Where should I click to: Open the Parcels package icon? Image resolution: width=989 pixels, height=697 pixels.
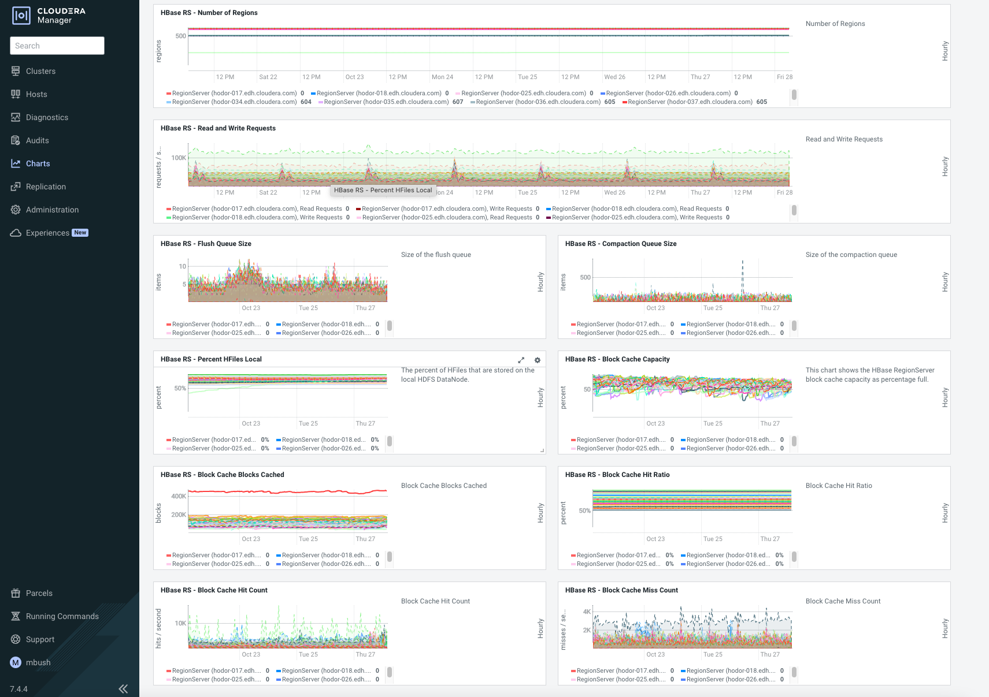(x=16, y=593)
